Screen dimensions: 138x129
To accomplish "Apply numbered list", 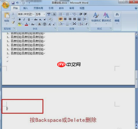I will (x=67, y=14).
